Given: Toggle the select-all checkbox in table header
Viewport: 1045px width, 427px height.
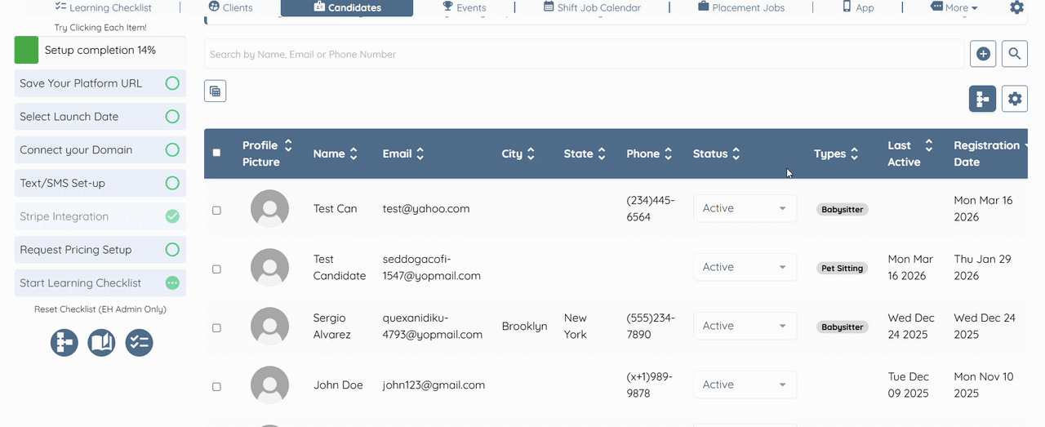Looking at the screenshot, I should [x=216, y=153].
